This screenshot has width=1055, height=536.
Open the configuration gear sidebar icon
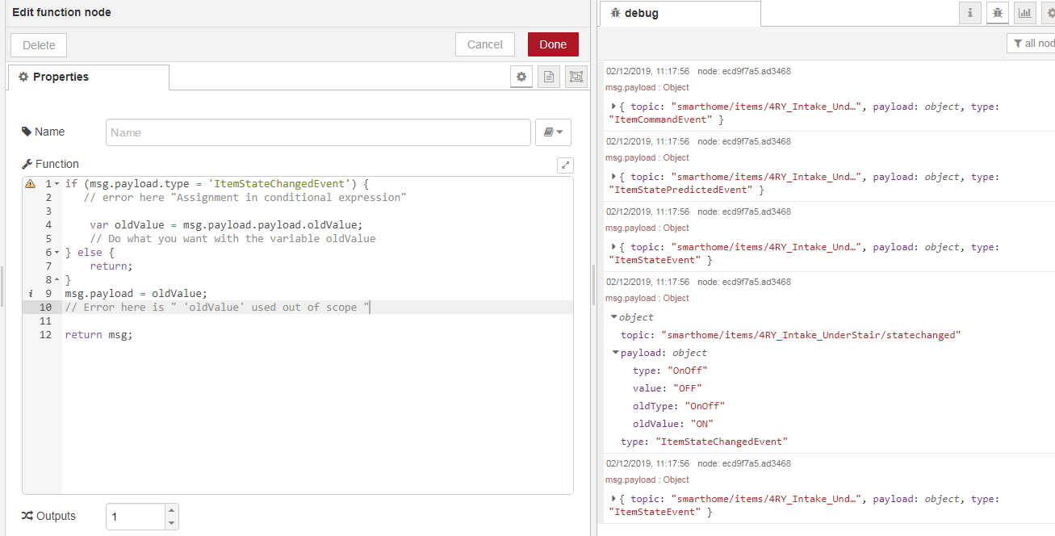1049,13
